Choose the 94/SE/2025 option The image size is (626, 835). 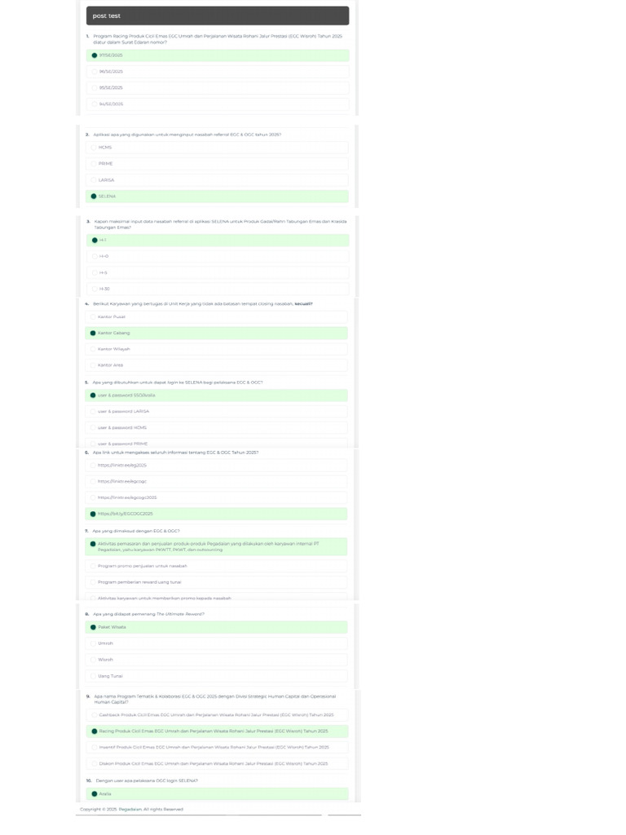click(x=218, y=104)
